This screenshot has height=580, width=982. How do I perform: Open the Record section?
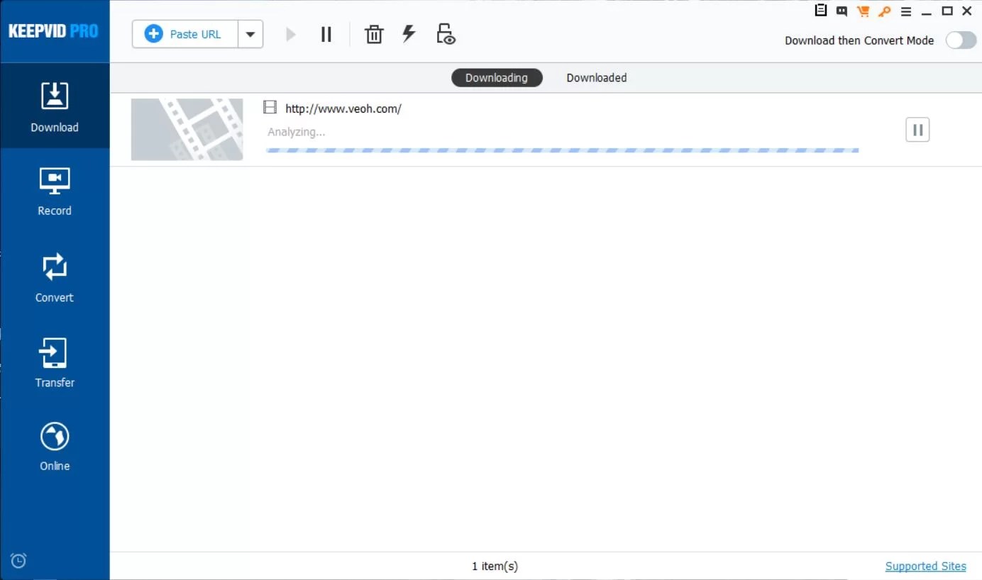tap(55, 191)
